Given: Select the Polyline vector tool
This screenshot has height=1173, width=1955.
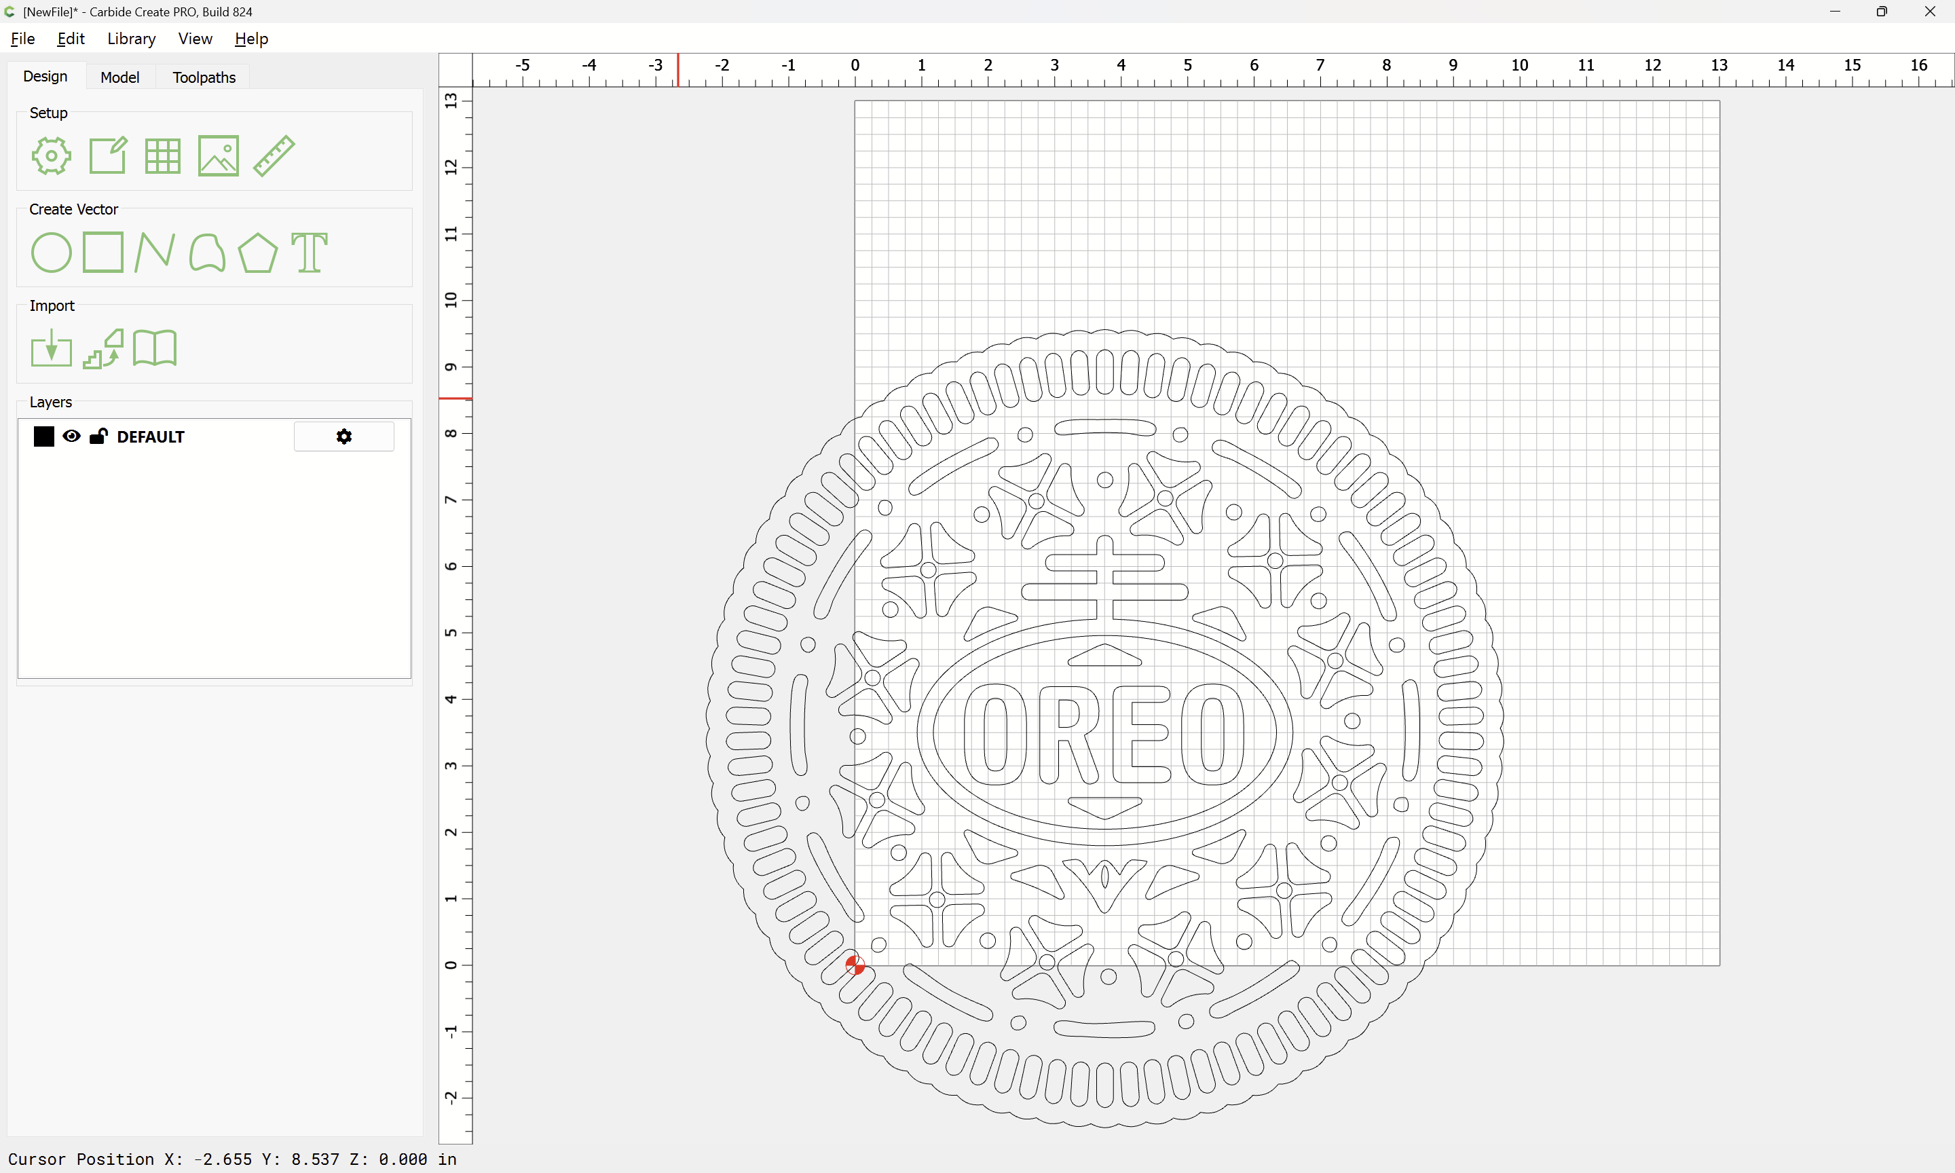Looking at the screenshot, I should point(154,253).
